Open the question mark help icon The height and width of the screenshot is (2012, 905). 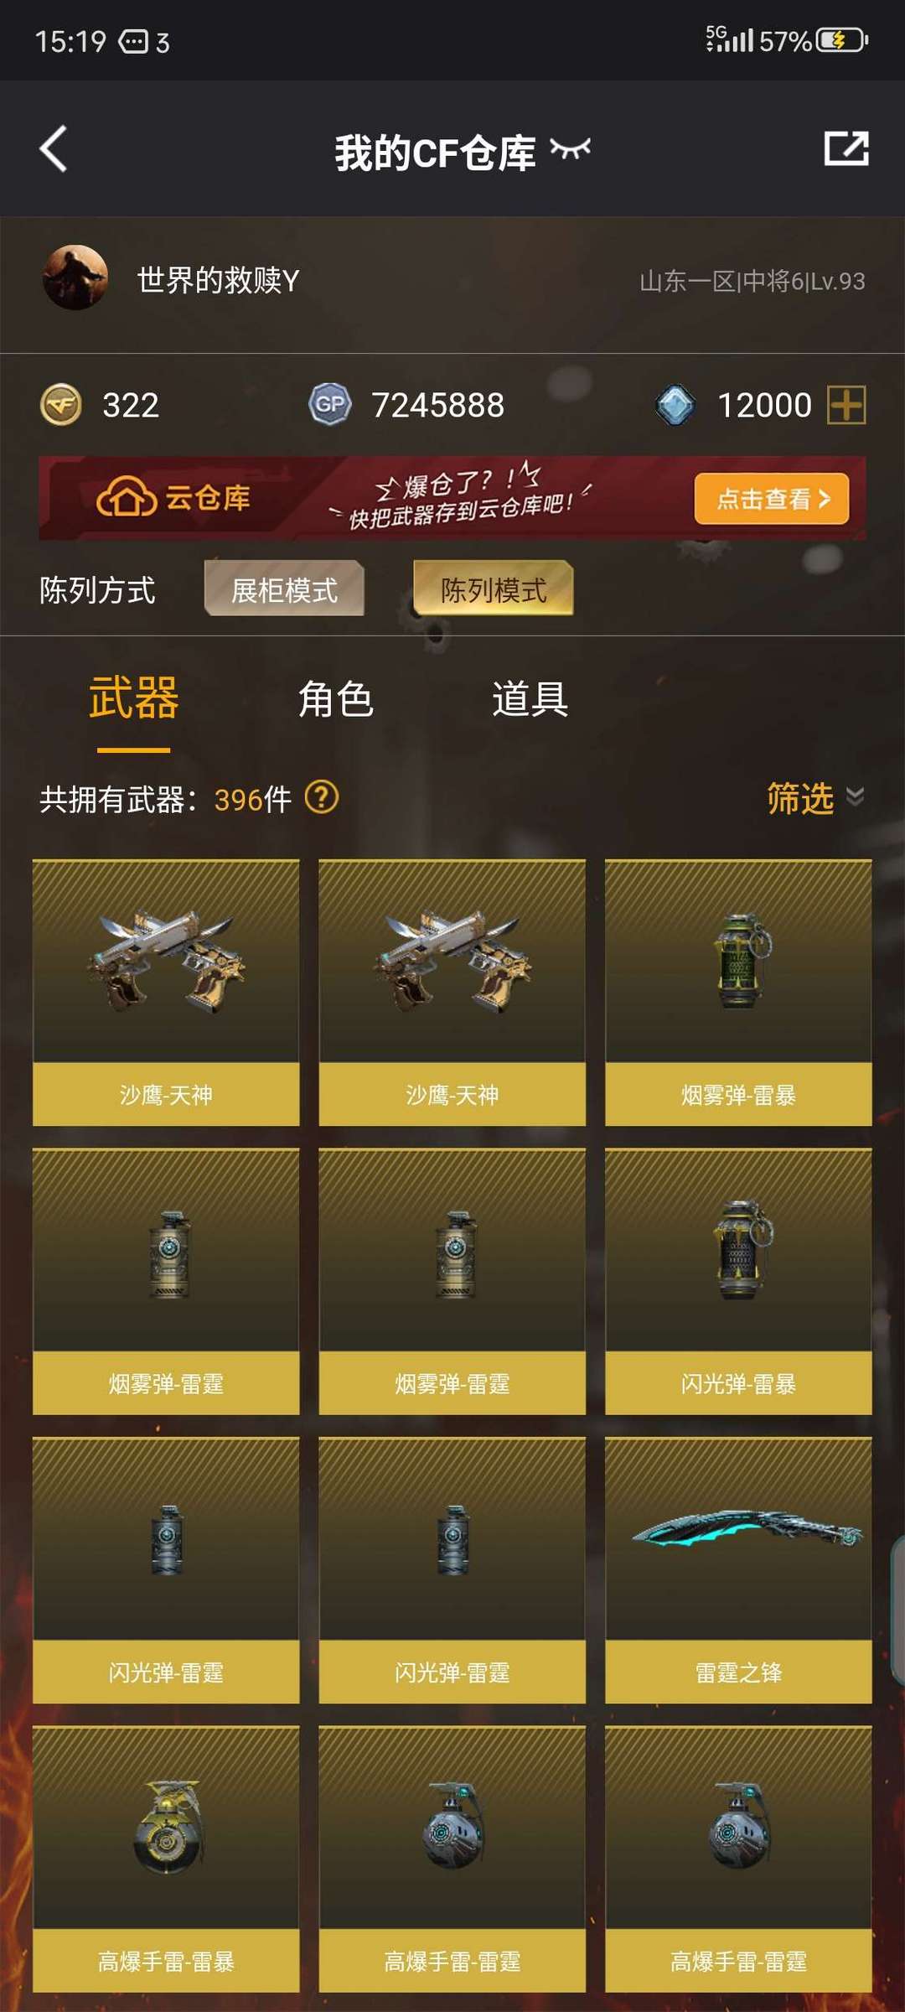click(322, 797)
